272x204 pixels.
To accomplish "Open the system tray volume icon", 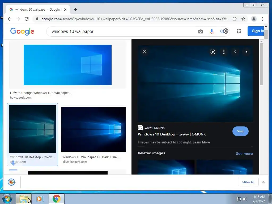I will (245, 199).
